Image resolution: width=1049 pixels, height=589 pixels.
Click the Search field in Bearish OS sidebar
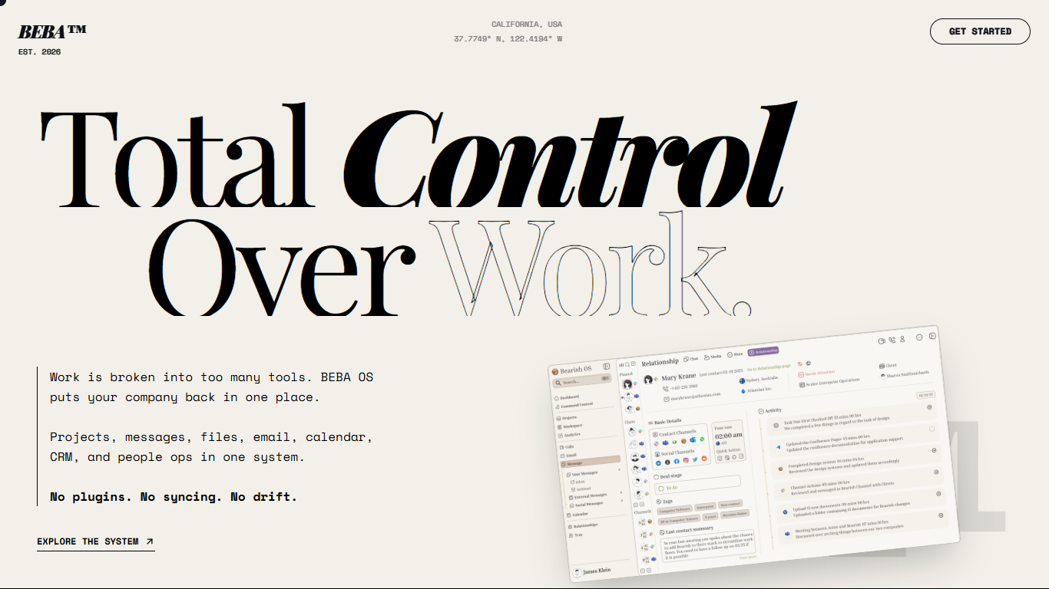click(x=581, y=381)
